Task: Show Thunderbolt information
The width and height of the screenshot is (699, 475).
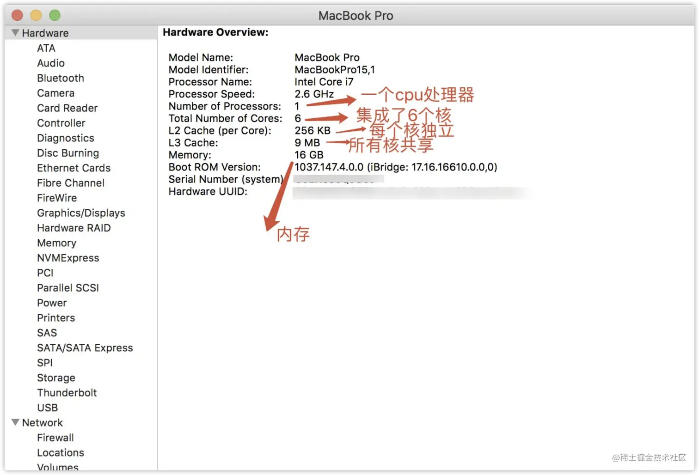Action: click(67, 393)
